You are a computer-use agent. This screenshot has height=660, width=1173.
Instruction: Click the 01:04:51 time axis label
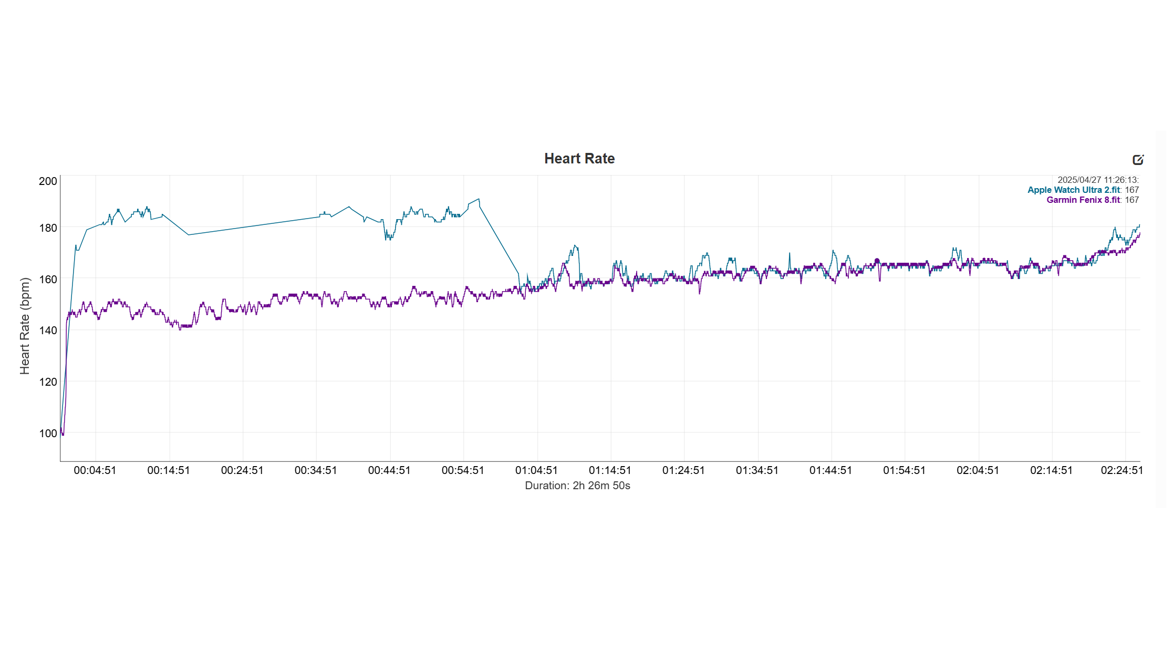536,470
